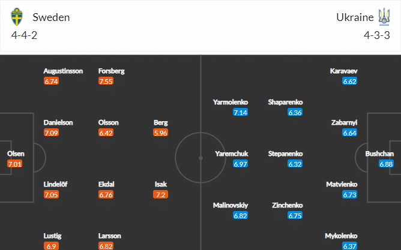401x250 pixels.
Task: Select player Forsberg in Sweden lineup
Action: [x=112, y=70]
